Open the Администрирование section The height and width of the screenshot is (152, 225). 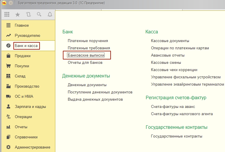pos(33,147)
